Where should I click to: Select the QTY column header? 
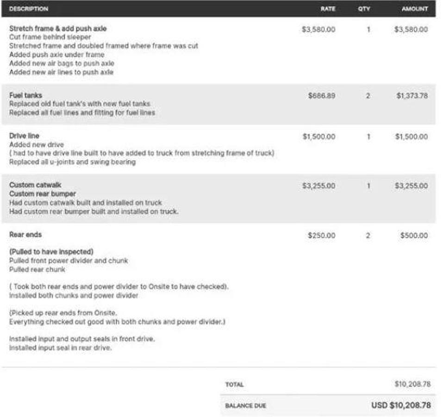[364, 9]
